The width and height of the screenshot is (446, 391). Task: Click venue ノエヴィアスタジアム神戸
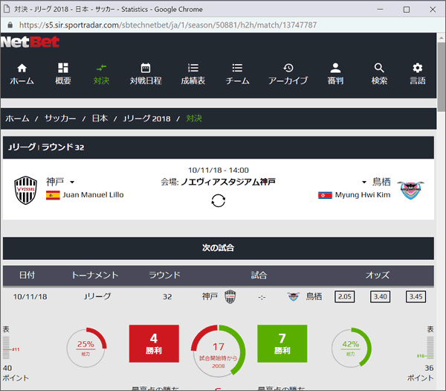point(228,182)
